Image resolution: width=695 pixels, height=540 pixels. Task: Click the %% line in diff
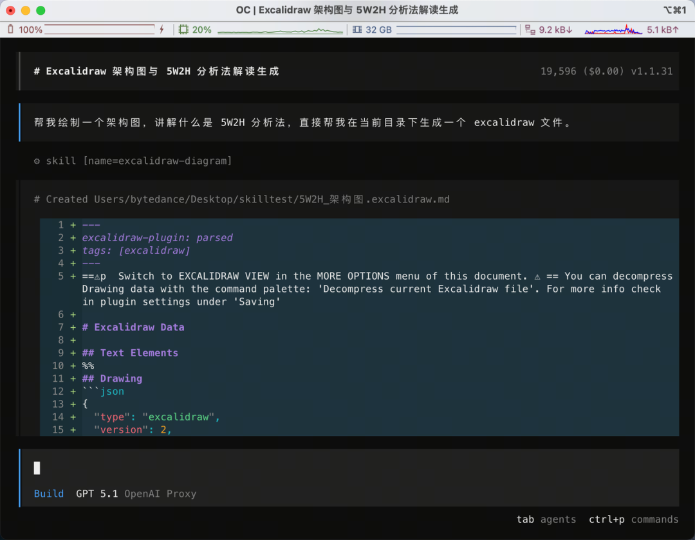pyautogui.click(x=88, y=366)
